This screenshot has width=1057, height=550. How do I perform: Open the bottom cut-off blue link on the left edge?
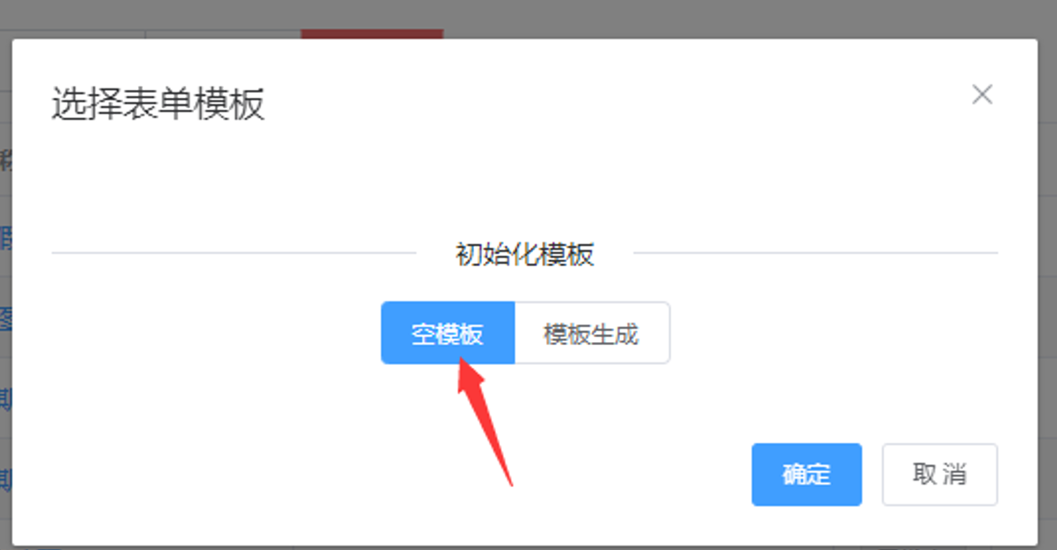pyautogui.click(x=6, y=478)
